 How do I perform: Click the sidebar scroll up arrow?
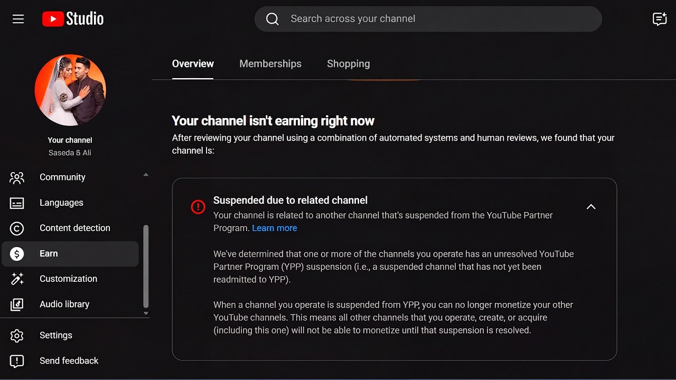coord(146,175)
